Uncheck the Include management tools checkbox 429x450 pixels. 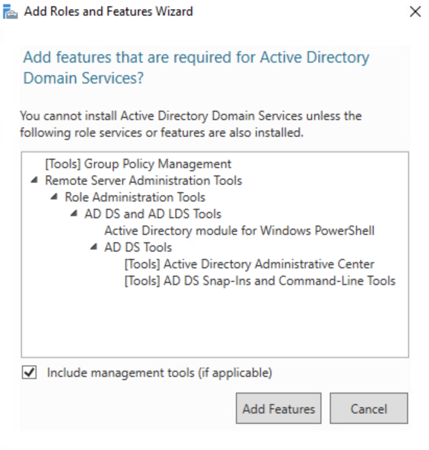30,373
